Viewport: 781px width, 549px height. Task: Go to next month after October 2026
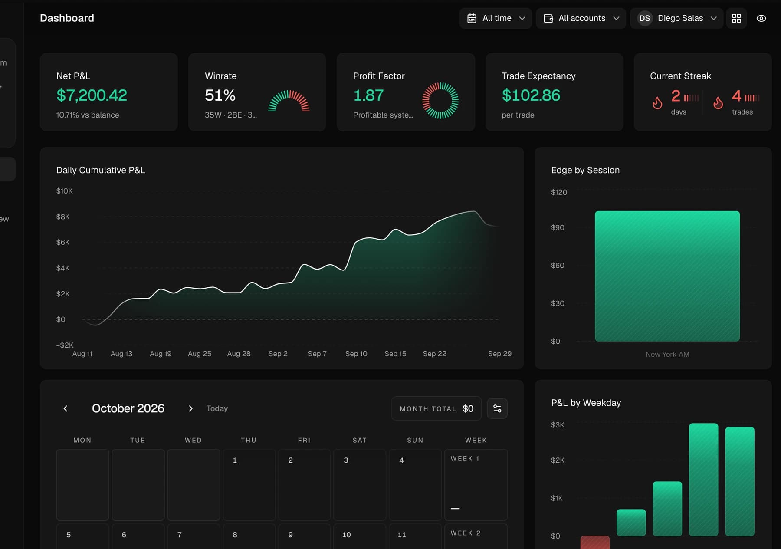190,408
